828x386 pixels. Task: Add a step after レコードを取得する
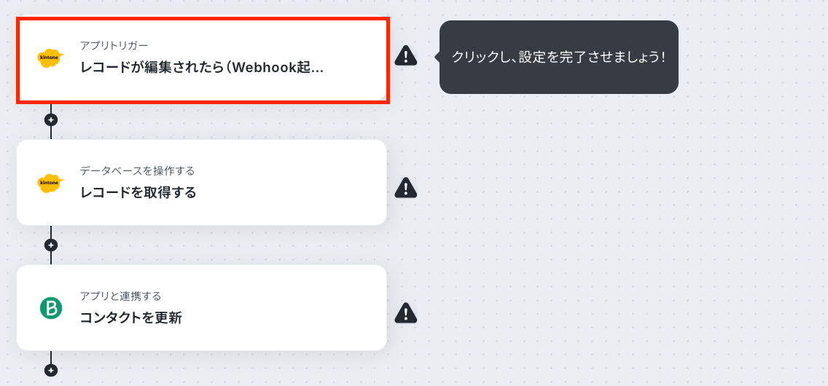point(51,245)
